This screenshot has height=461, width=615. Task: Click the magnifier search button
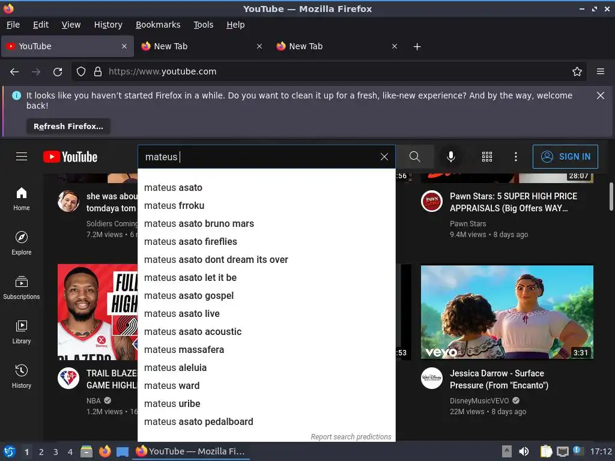pos(414,157)
